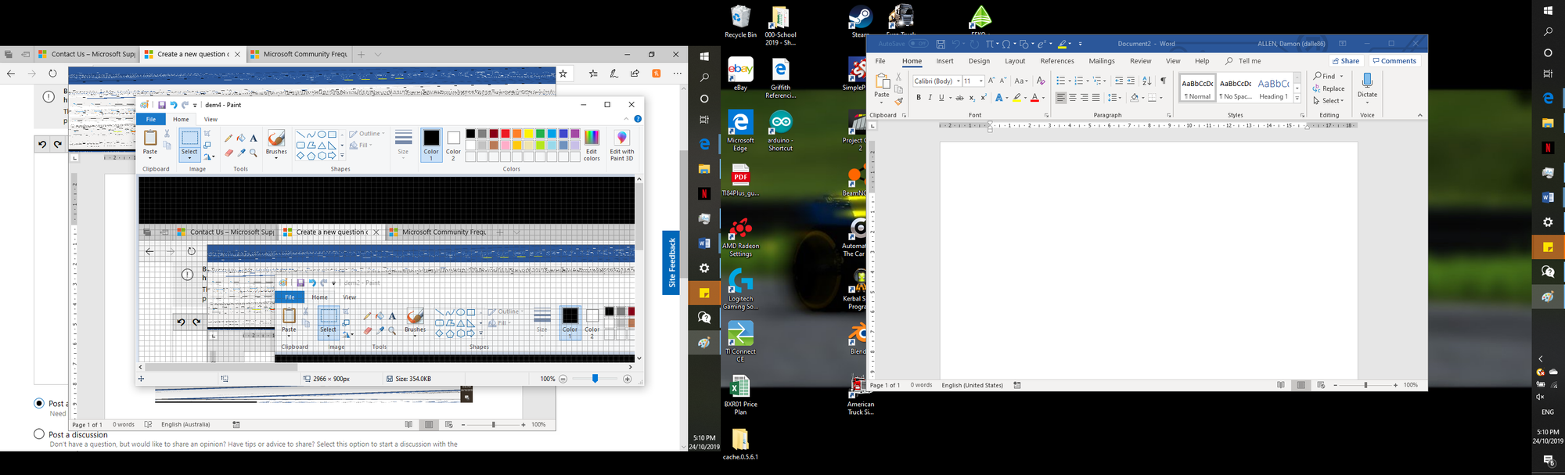Click Strikethrough in Word Font group
This screenshot has width=1565, height=475.
pos(960,98)
